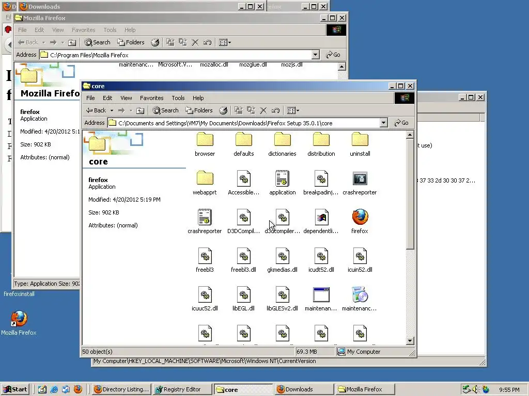Open Views dropdown in Mozilla Firefox window
The width and height of the screenshot is (529, 396).
point(225,42)
